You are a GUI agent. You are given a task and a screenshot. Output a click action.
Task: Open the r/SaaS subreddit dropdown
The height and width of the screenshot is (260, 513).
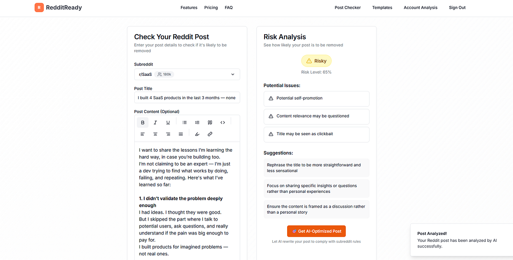click(187, 75)
